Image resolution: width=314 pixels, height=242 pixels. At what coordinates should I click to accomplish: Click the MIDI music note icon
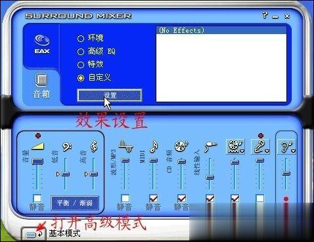[x=154, y=146]
